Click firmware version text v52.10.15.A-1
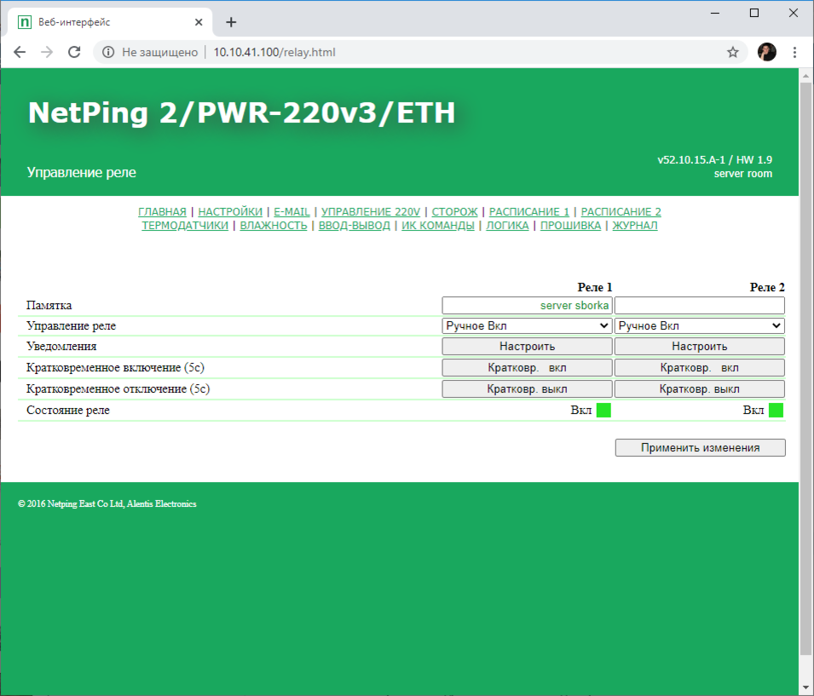The image size is (814, 696). click(x=691, y=160)
